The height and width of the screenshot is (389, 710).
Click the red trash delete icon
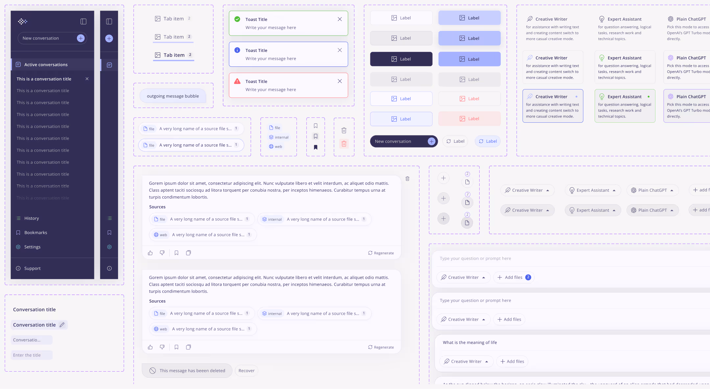click(344, 144)
